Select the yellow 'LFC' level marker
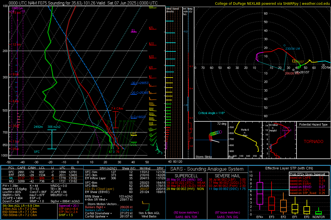 tap(134, 134)
